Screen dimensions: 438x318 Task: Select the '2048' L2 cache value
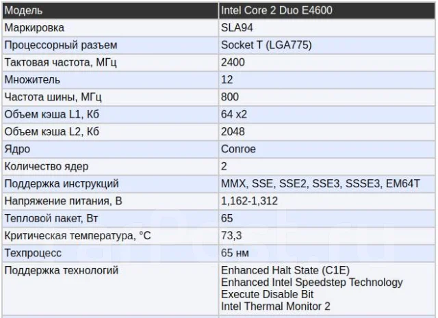pos(233,131)
